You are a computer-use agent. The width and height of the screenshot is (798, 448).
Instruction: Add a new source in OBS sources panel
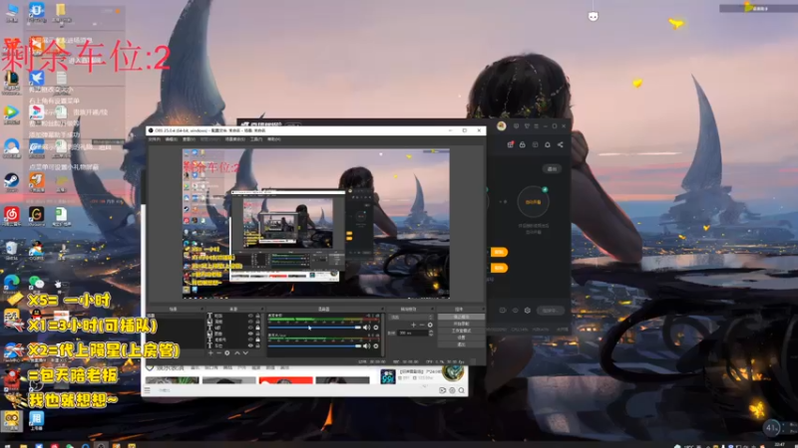[210, 352]
